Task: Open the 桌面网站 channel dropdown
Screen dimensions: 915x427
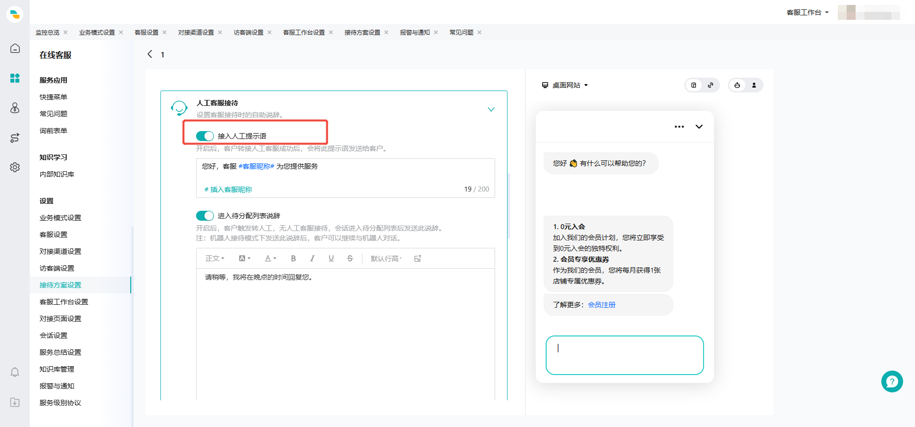Action: pyautogui.click(x=565, y=85)
